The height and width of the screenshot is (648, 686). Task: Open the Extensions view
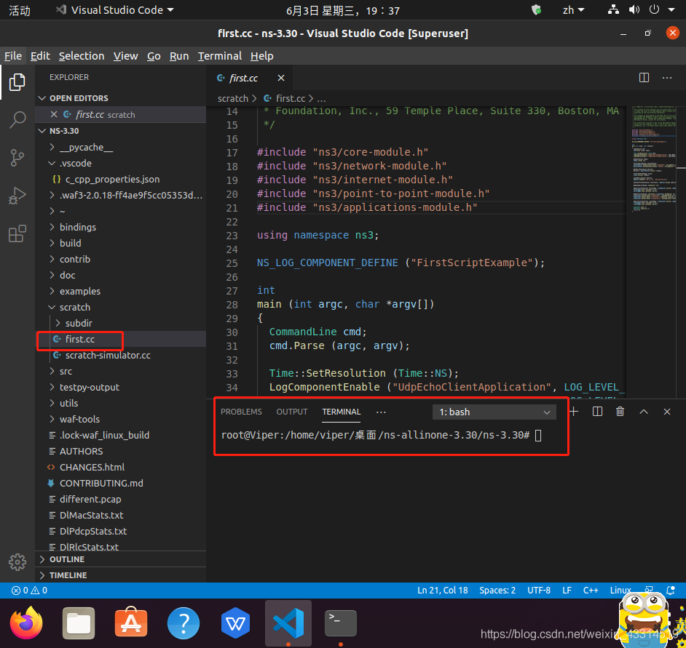coord(17,234)
